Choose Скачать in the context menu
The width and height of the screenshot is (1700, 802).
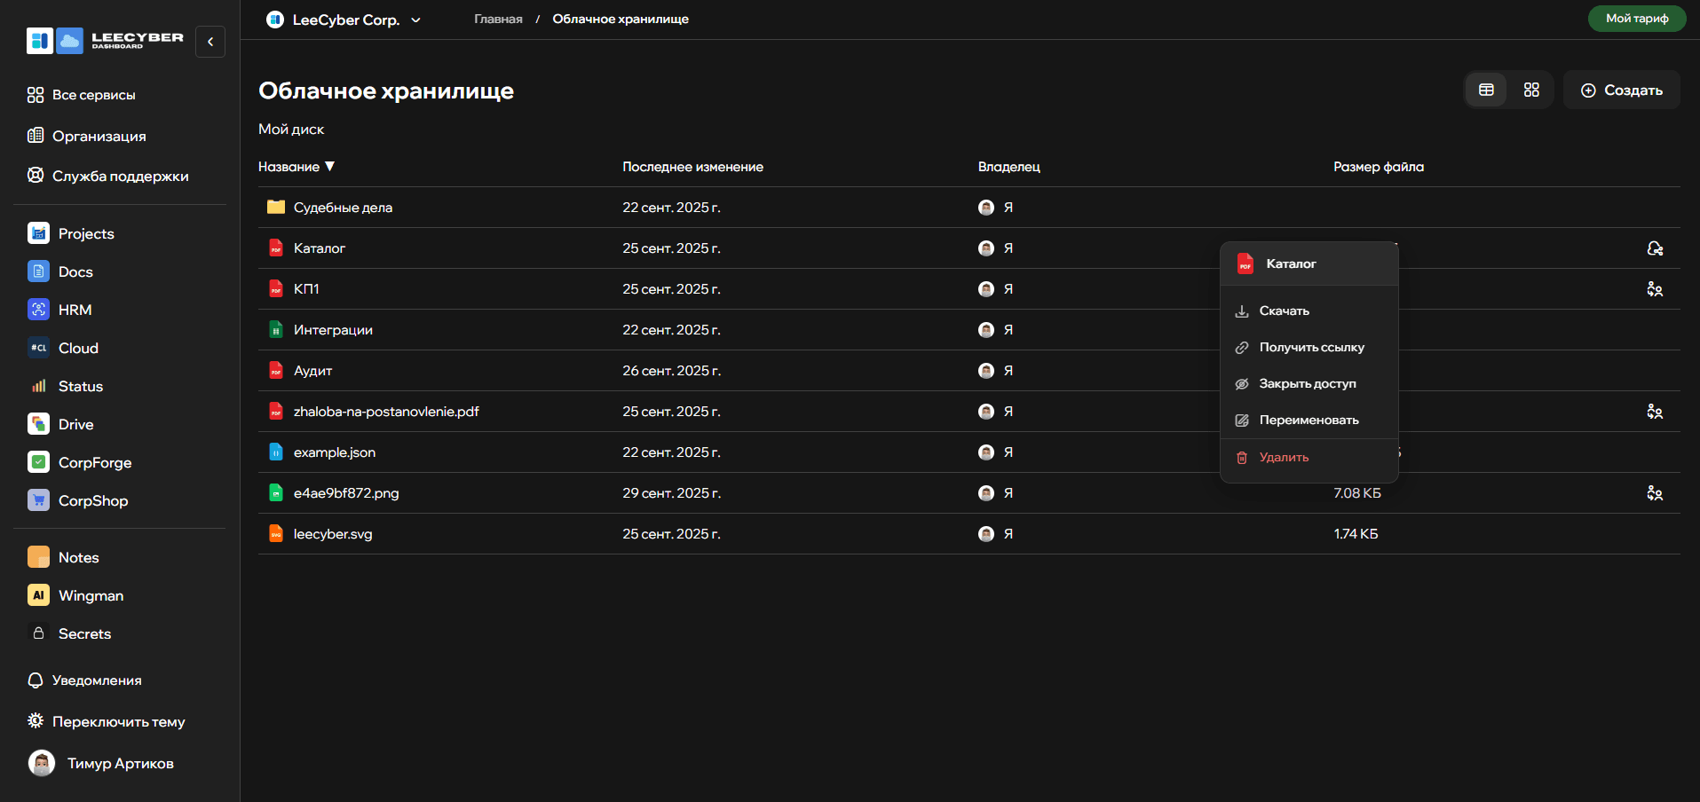coord(1284,311)
